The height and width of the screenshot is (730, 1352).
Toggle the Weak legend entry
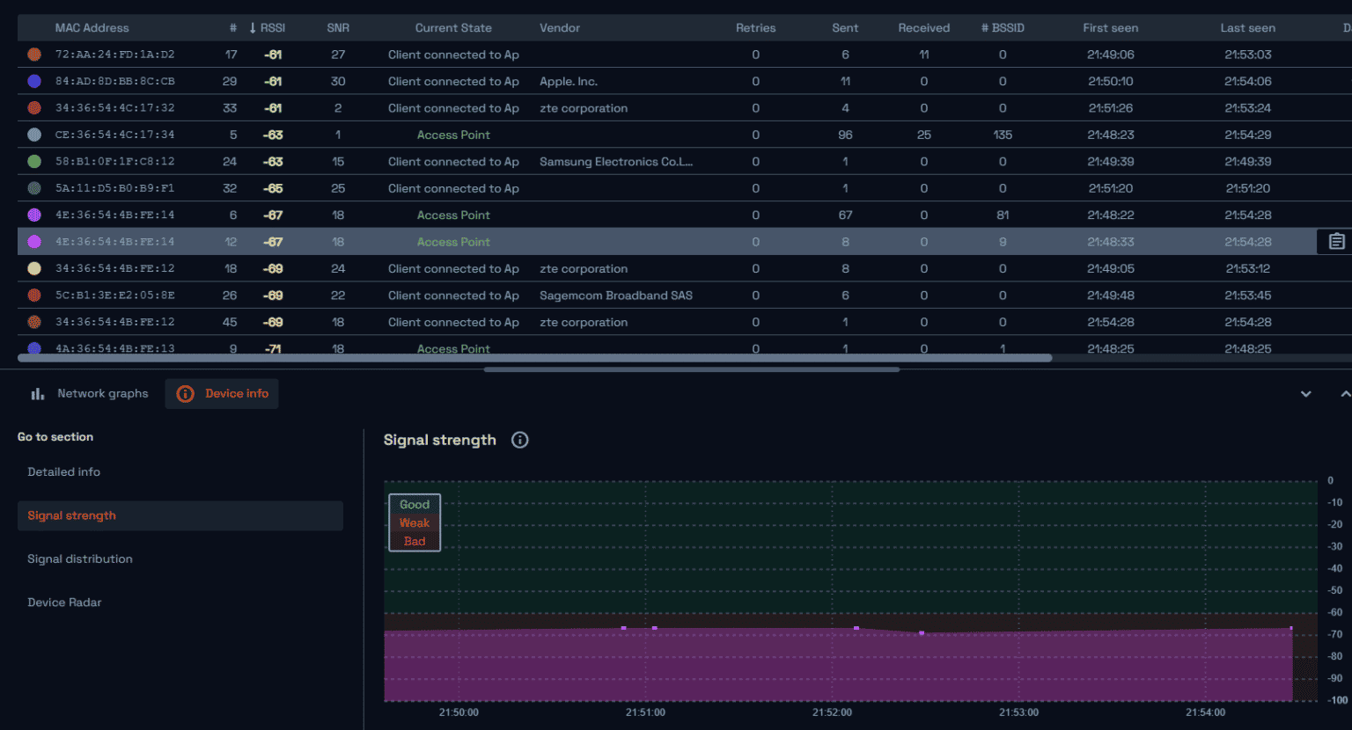[x=414, y=522]
